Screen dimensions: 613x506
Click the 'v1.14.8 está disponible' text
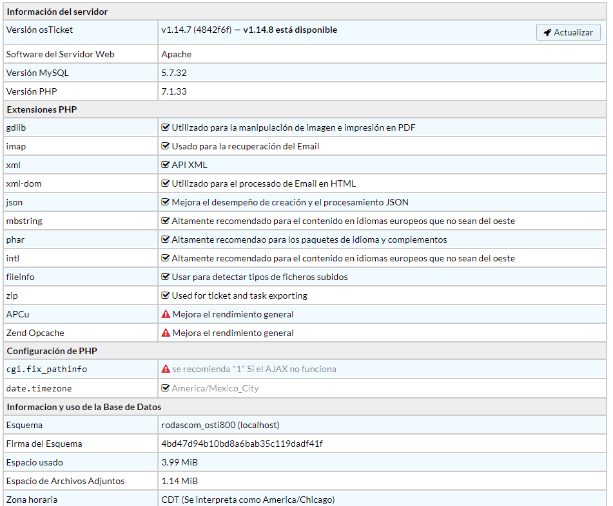click(x=290, y=30)
